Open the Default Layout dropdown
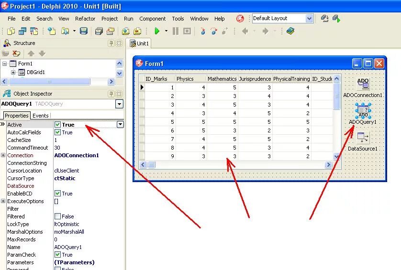Screen dimensions: 401x270 [309, 18]
